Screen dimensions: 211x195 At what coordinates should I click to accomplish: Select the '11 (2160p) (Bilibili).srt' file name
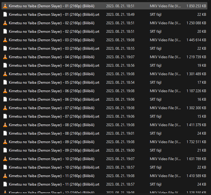coord(54,184)
